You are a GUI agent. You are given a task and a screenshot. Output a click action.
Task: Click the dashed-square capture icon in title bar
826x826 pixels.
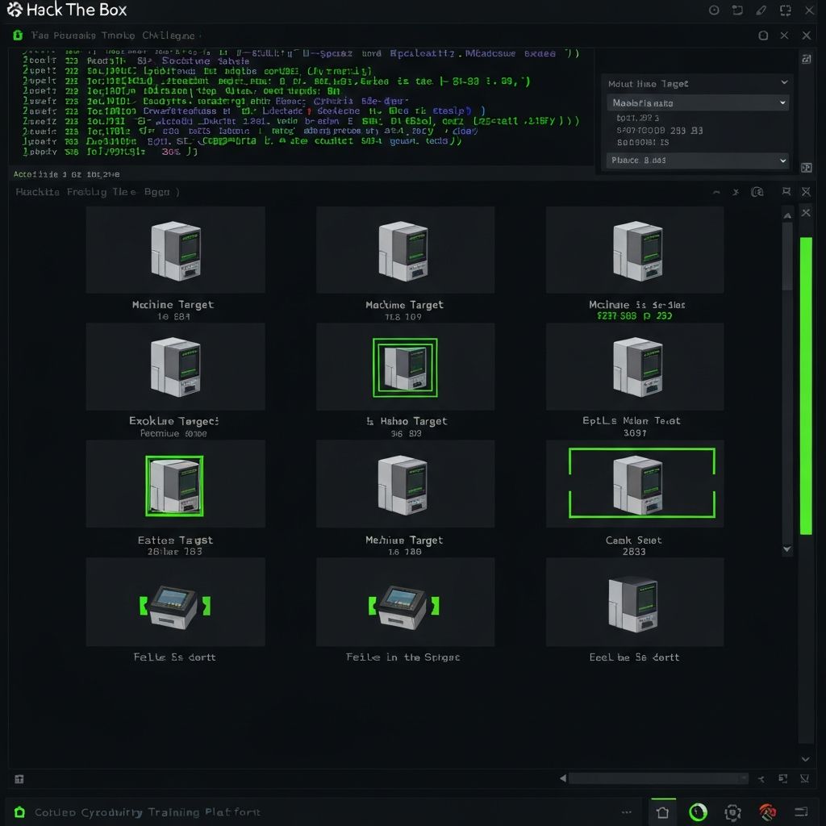click(x=737, y=10)
